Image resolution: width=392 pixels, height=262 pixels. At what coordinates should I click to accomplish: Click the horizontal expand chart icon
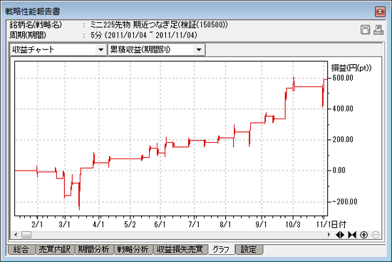340,235
